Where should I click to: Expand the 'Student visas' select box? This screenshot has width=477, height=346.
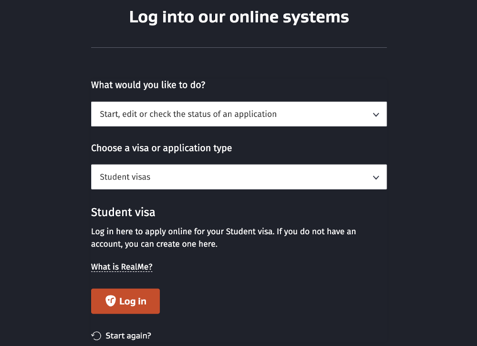[238, 177]
